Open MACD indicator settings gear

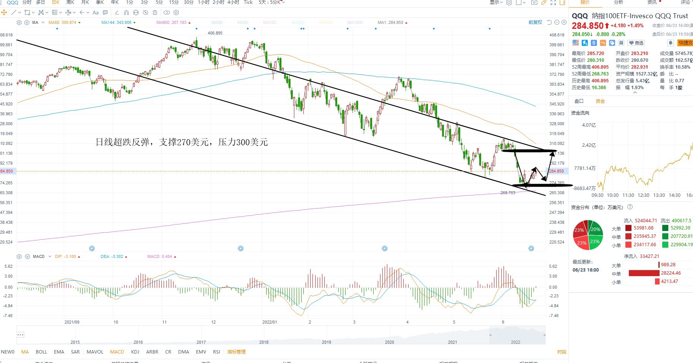point(19,256)
